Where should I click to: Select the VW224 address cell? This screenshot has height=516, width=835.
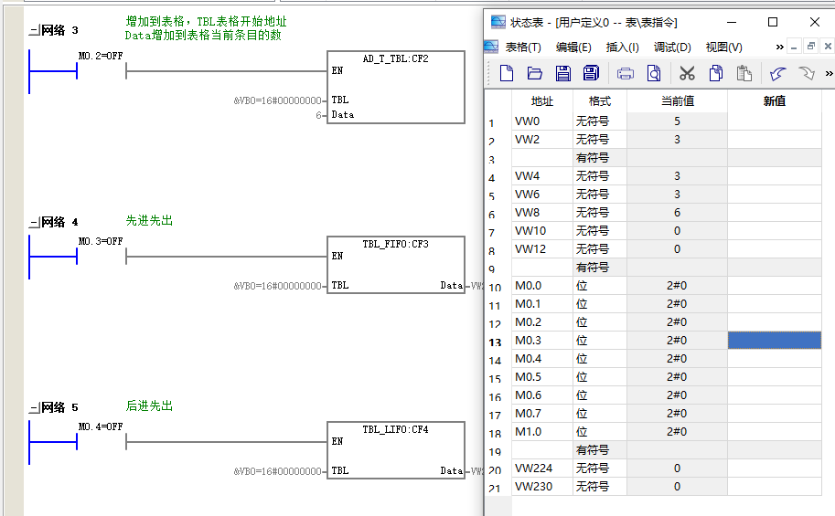click(542, 469)
